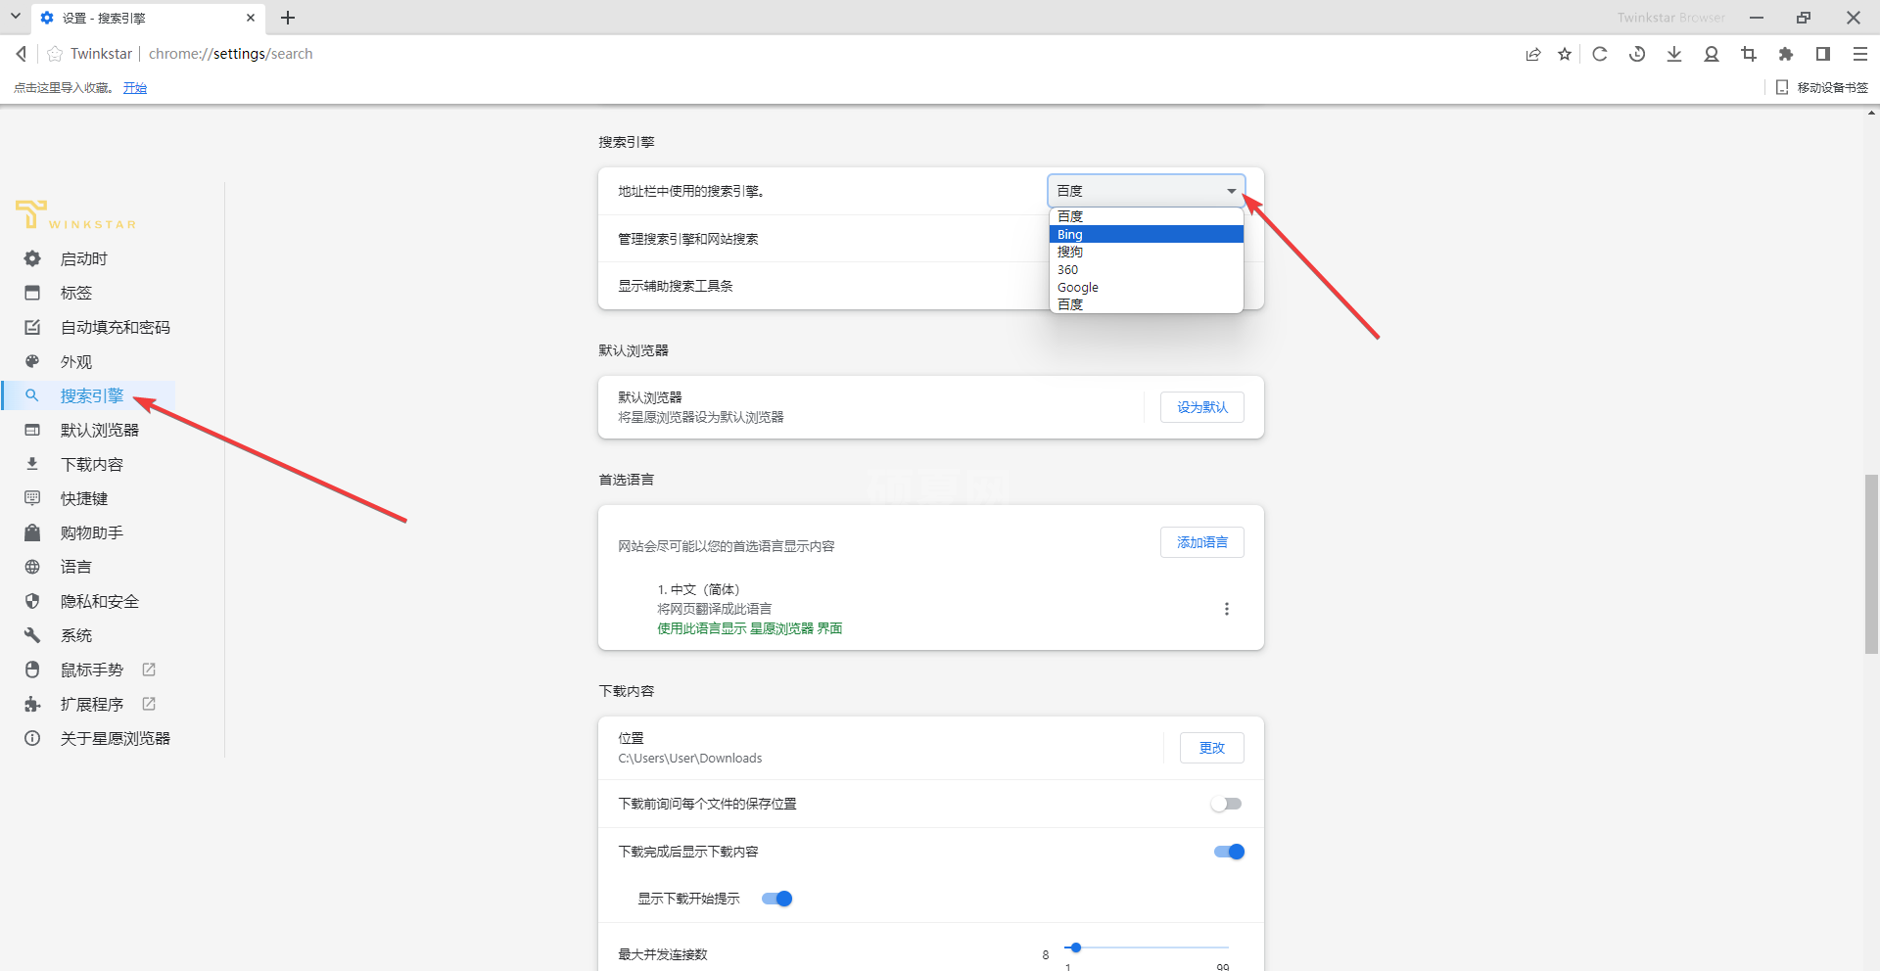
Task: Adjust the 最大并发连接数 slider
Action: click(x=1147, y=948)
